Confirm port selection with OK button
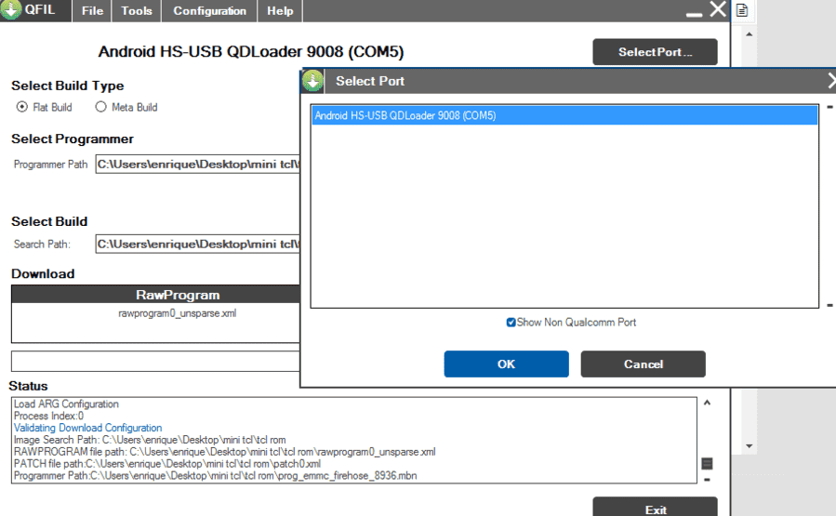This screenshot has height=516, width=836. [x=506, y=364]
